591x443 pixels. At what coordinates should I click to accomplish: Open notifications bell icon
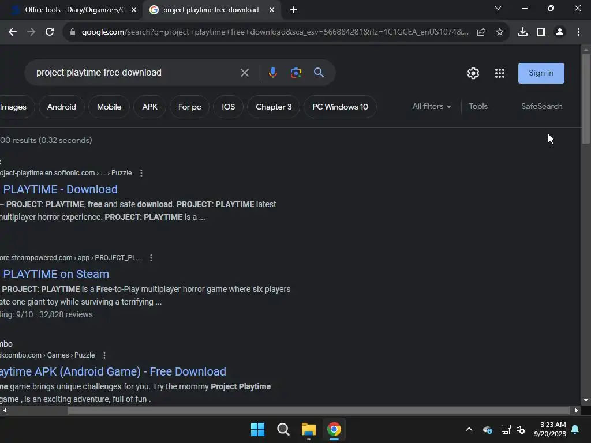tap(575, 429)
